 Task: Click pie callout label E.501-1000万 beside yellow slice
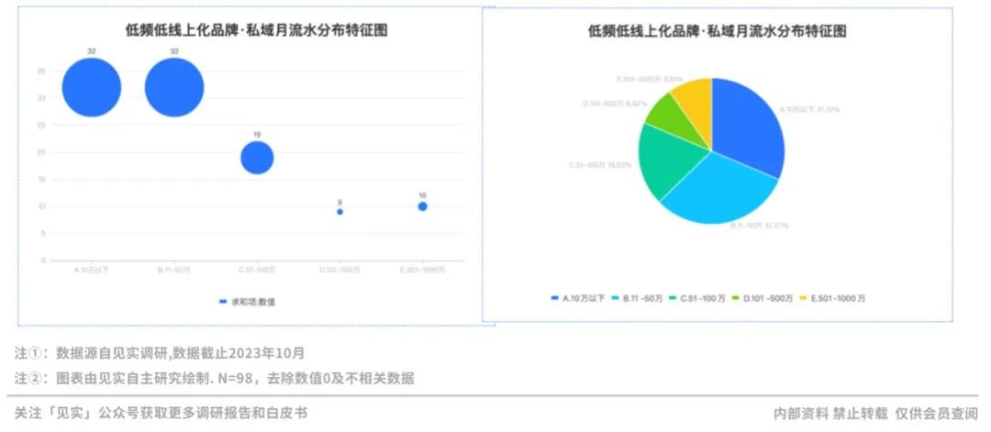(650, 80)
